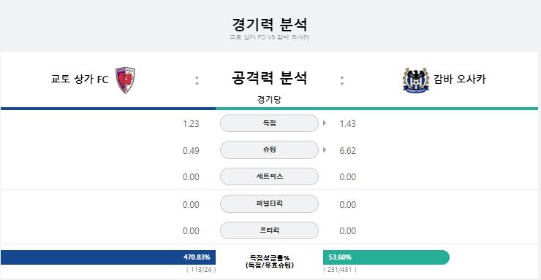Viewport: 541px width, 280px height.
Task: Click the Kyoto Sanga FC team crest
Action: [125, 80]
